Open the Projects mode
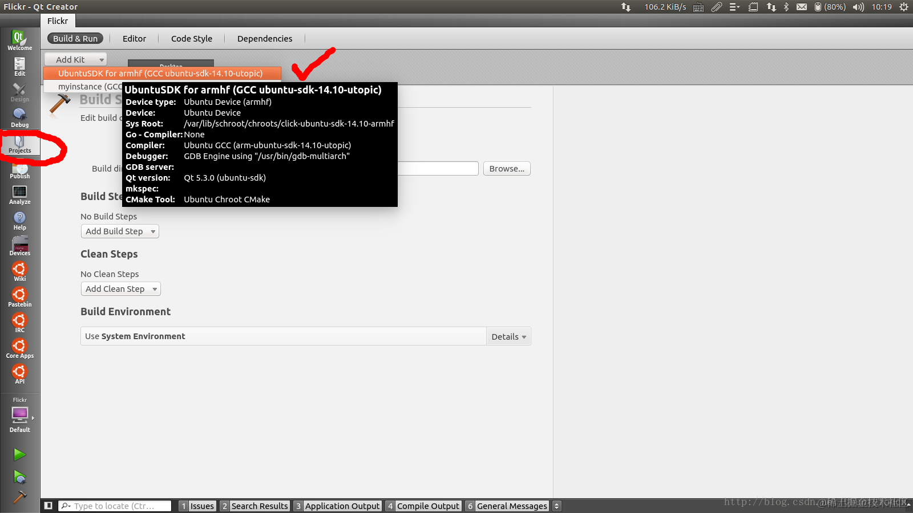The image size is (913, 513). click(x=19, y=143)
